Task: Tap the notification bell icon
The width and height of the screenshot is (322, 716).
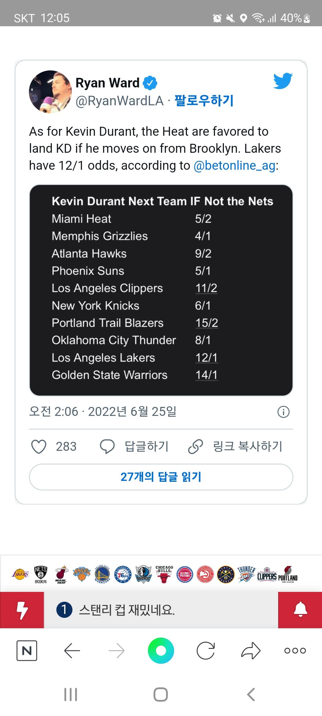Action: (x=300, y=610)
